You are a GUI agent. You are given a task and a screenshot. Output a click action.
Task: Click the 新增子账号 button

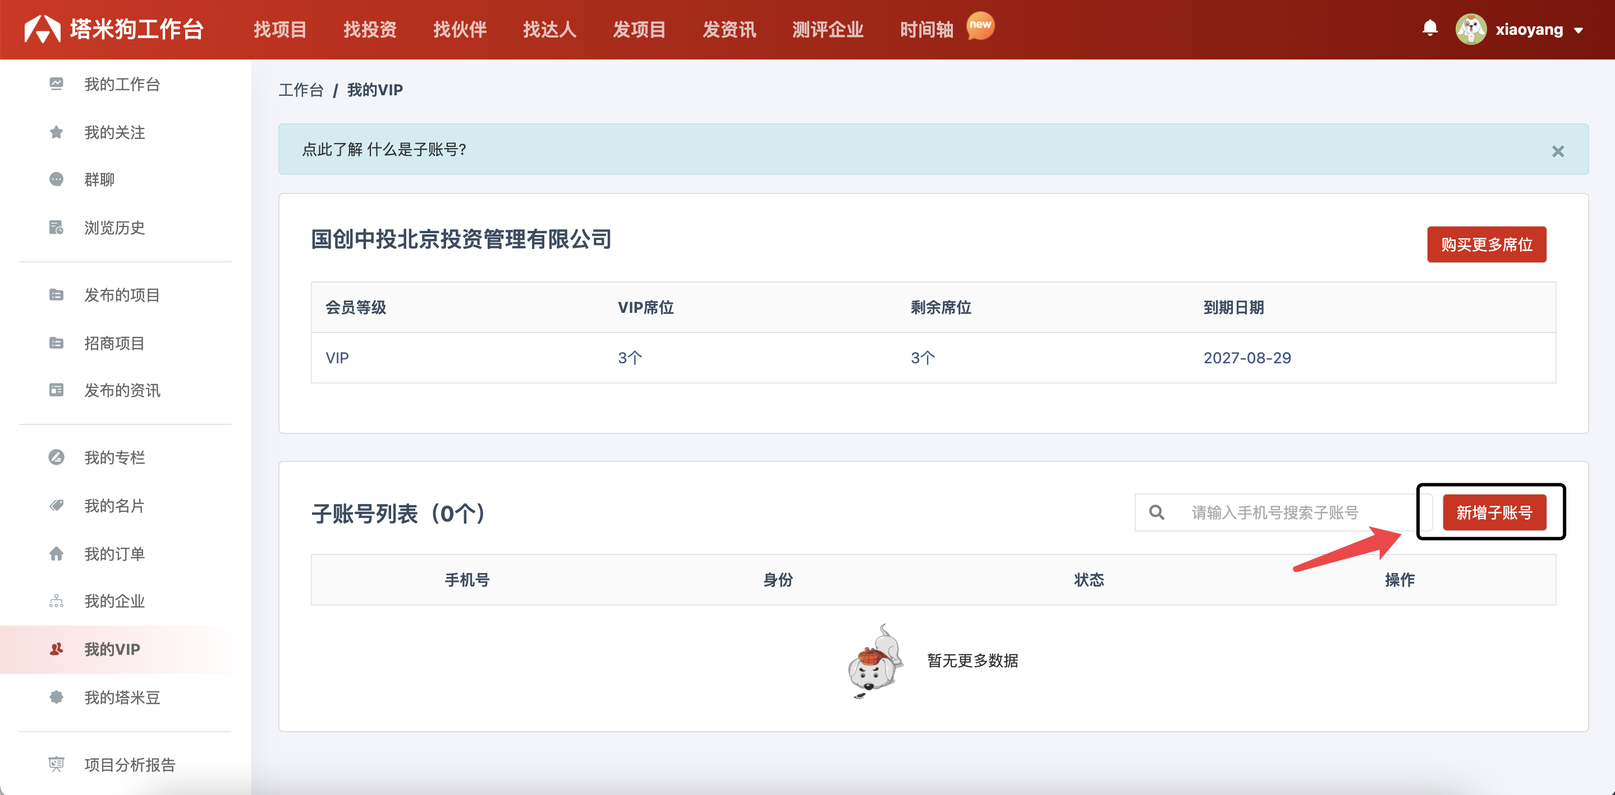pos(1494,512)
